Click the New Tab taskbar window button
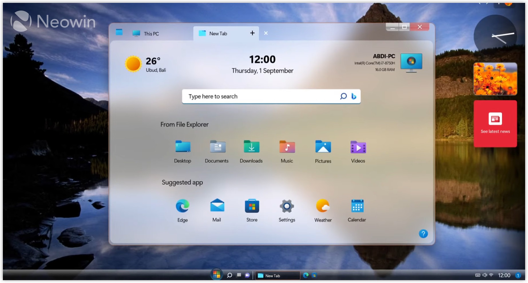The height and width of the screenshot is (283, 528). point(277,276)
